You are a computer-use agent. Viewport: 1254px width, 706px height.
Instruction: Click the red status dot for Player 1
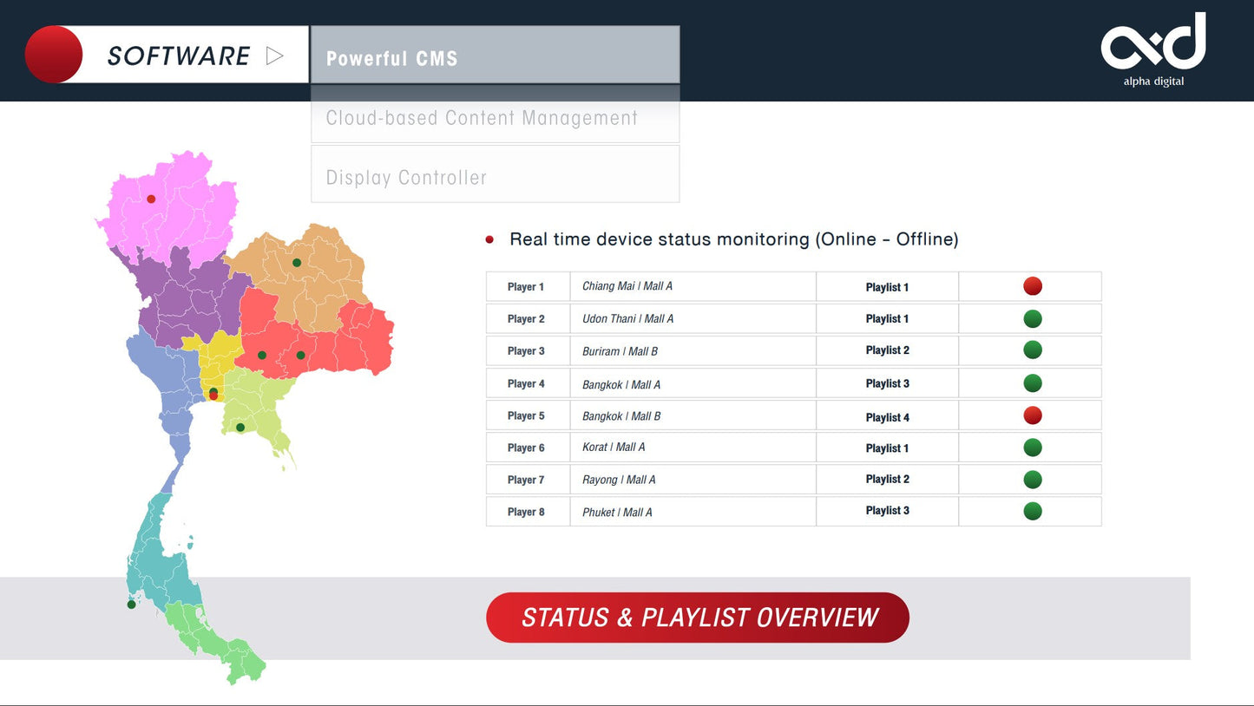pos(1032,286)
